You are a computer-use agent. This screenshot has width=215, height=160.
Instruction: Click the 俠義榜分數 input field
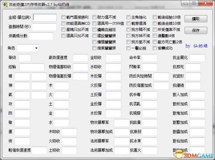(x=41, y=36)
